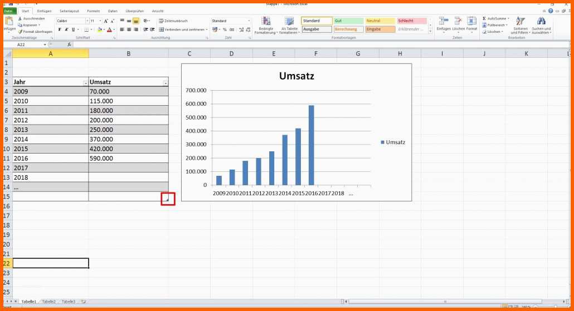Click Format übertragen paintbrush
The width and height of the screenshot is (574, 311).
pos(35,32)
